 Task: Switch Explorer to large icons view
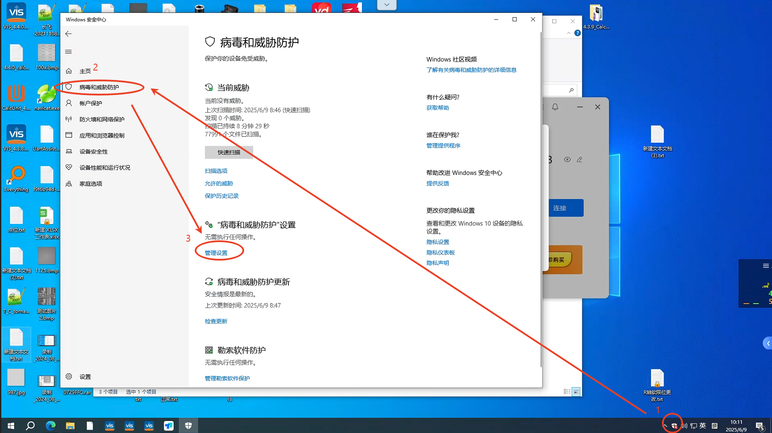[x=576, y=392]
